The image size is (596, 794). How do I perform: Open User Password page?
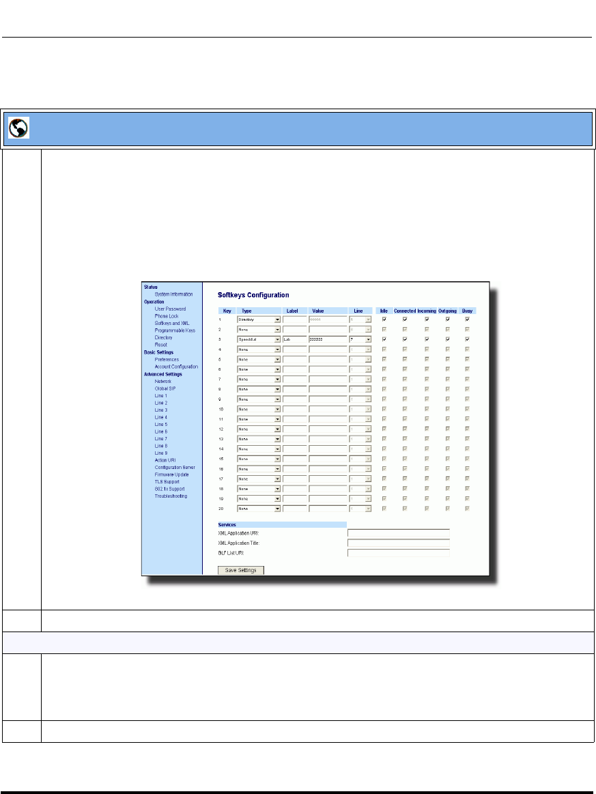click(170, 309)
